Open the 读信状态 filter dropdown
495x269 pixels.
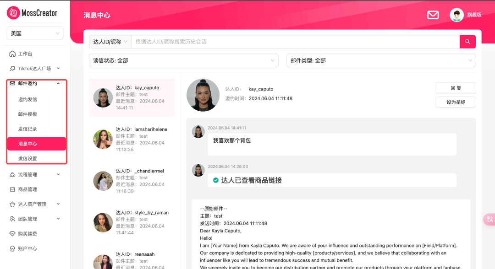pos(183,60)
